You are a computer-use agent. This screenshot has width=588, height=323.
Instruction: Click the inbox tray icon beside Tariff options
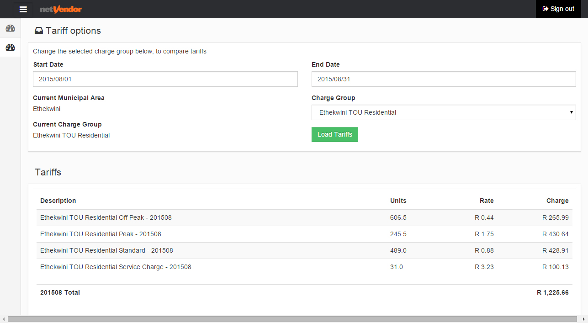39,31
